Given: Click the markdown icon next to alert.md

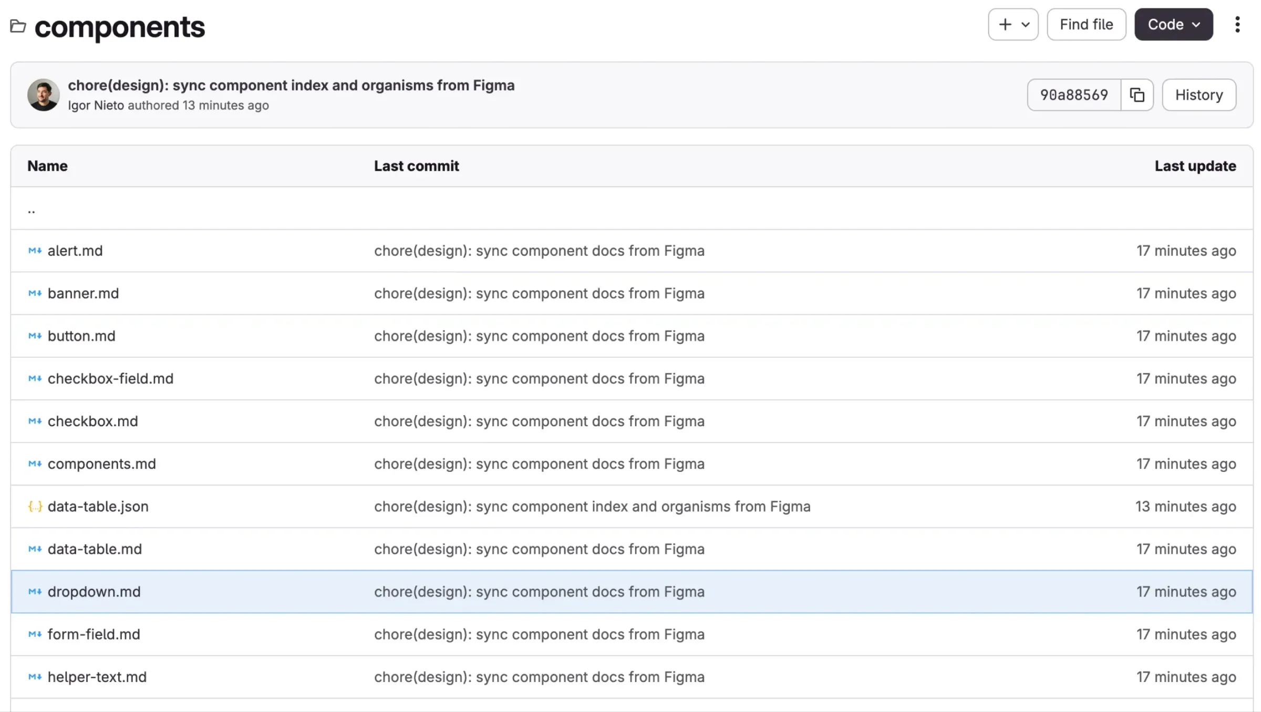Looking at the screenshot, I should pyautogui.click(x=35, y=251).
